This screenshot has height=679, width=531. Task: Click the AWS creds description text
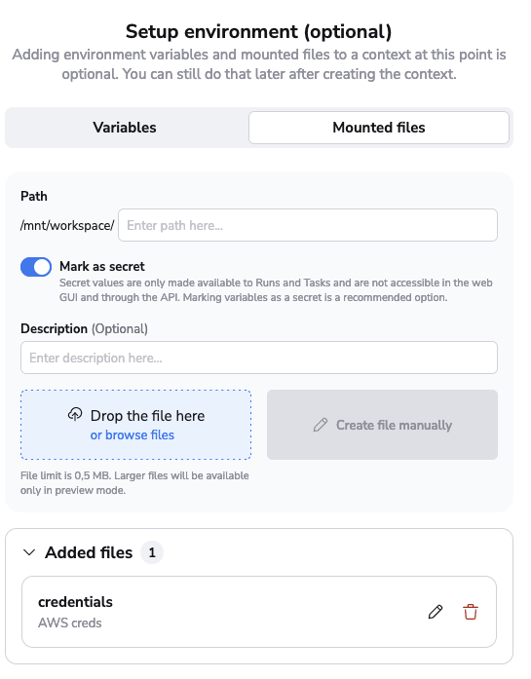coord(70,622)
